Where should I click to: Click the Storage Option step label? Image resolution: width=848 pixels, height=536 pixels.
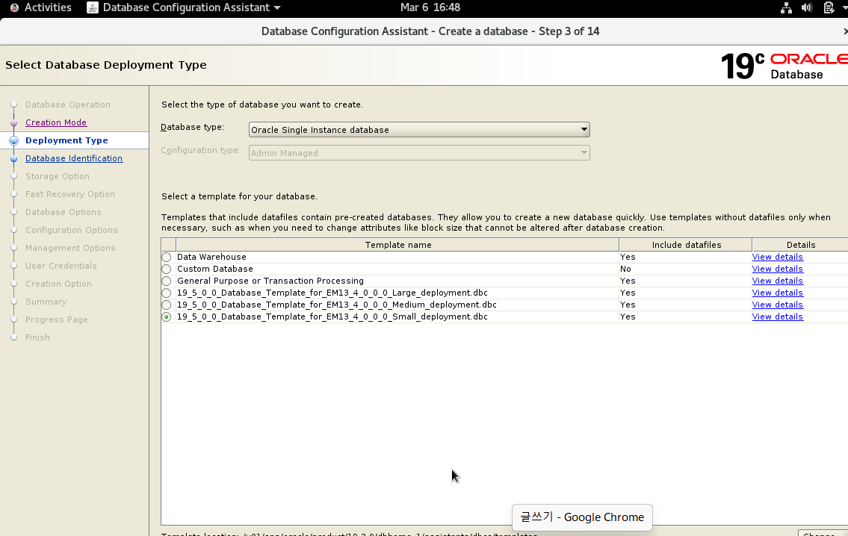tap(58, 176)
